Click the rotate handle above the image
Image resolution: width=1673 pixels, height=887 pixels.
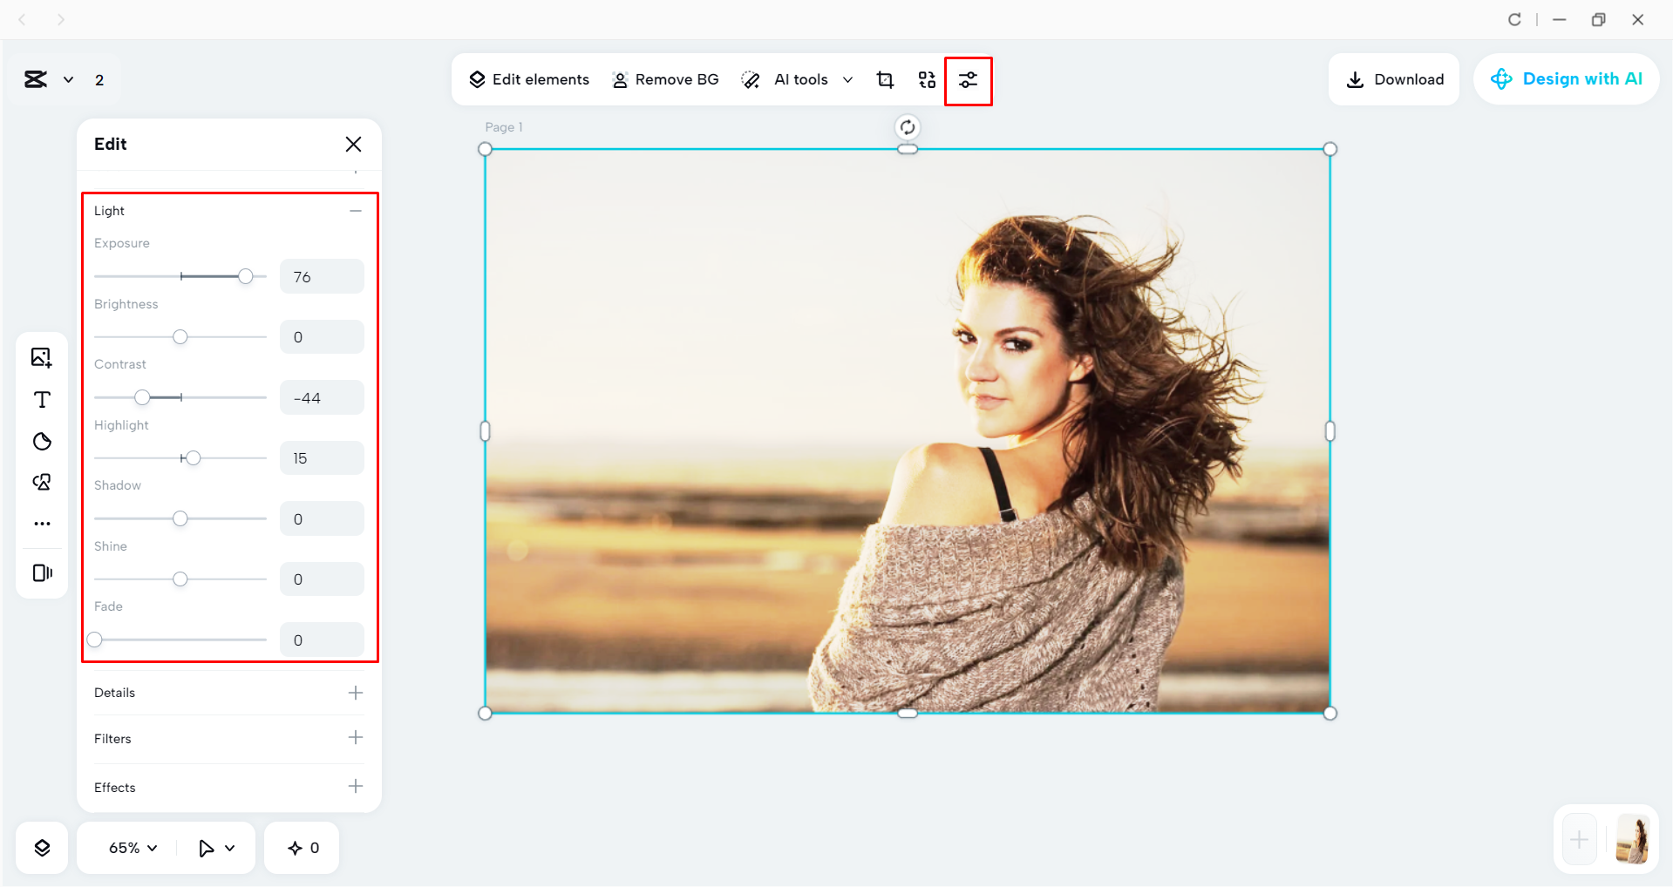[x=907, y=126]
